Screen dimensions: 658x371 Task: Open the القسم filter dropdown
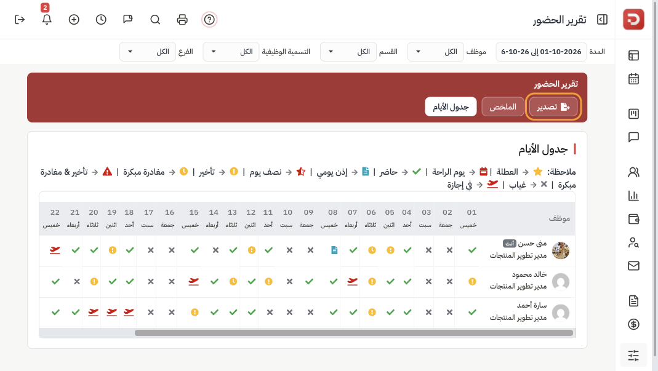pyautogui.click(x=348, y=52)
